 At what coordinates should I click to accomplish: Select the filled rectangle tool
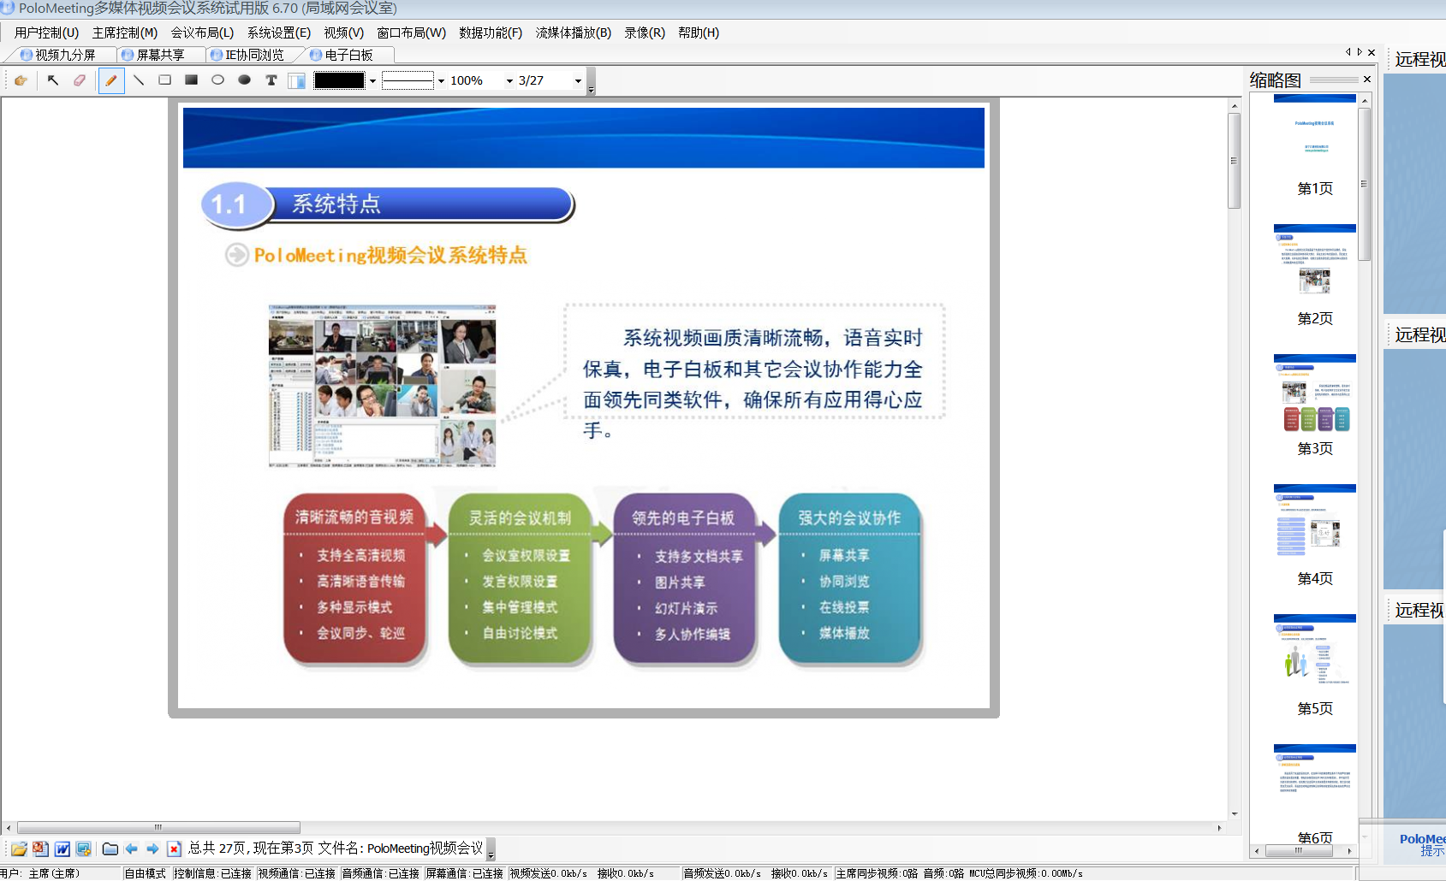(x=190, y=80)
